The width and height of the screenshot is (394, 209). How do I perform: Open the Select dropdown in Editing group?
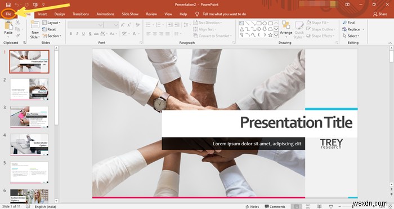[x=351, y=36]
